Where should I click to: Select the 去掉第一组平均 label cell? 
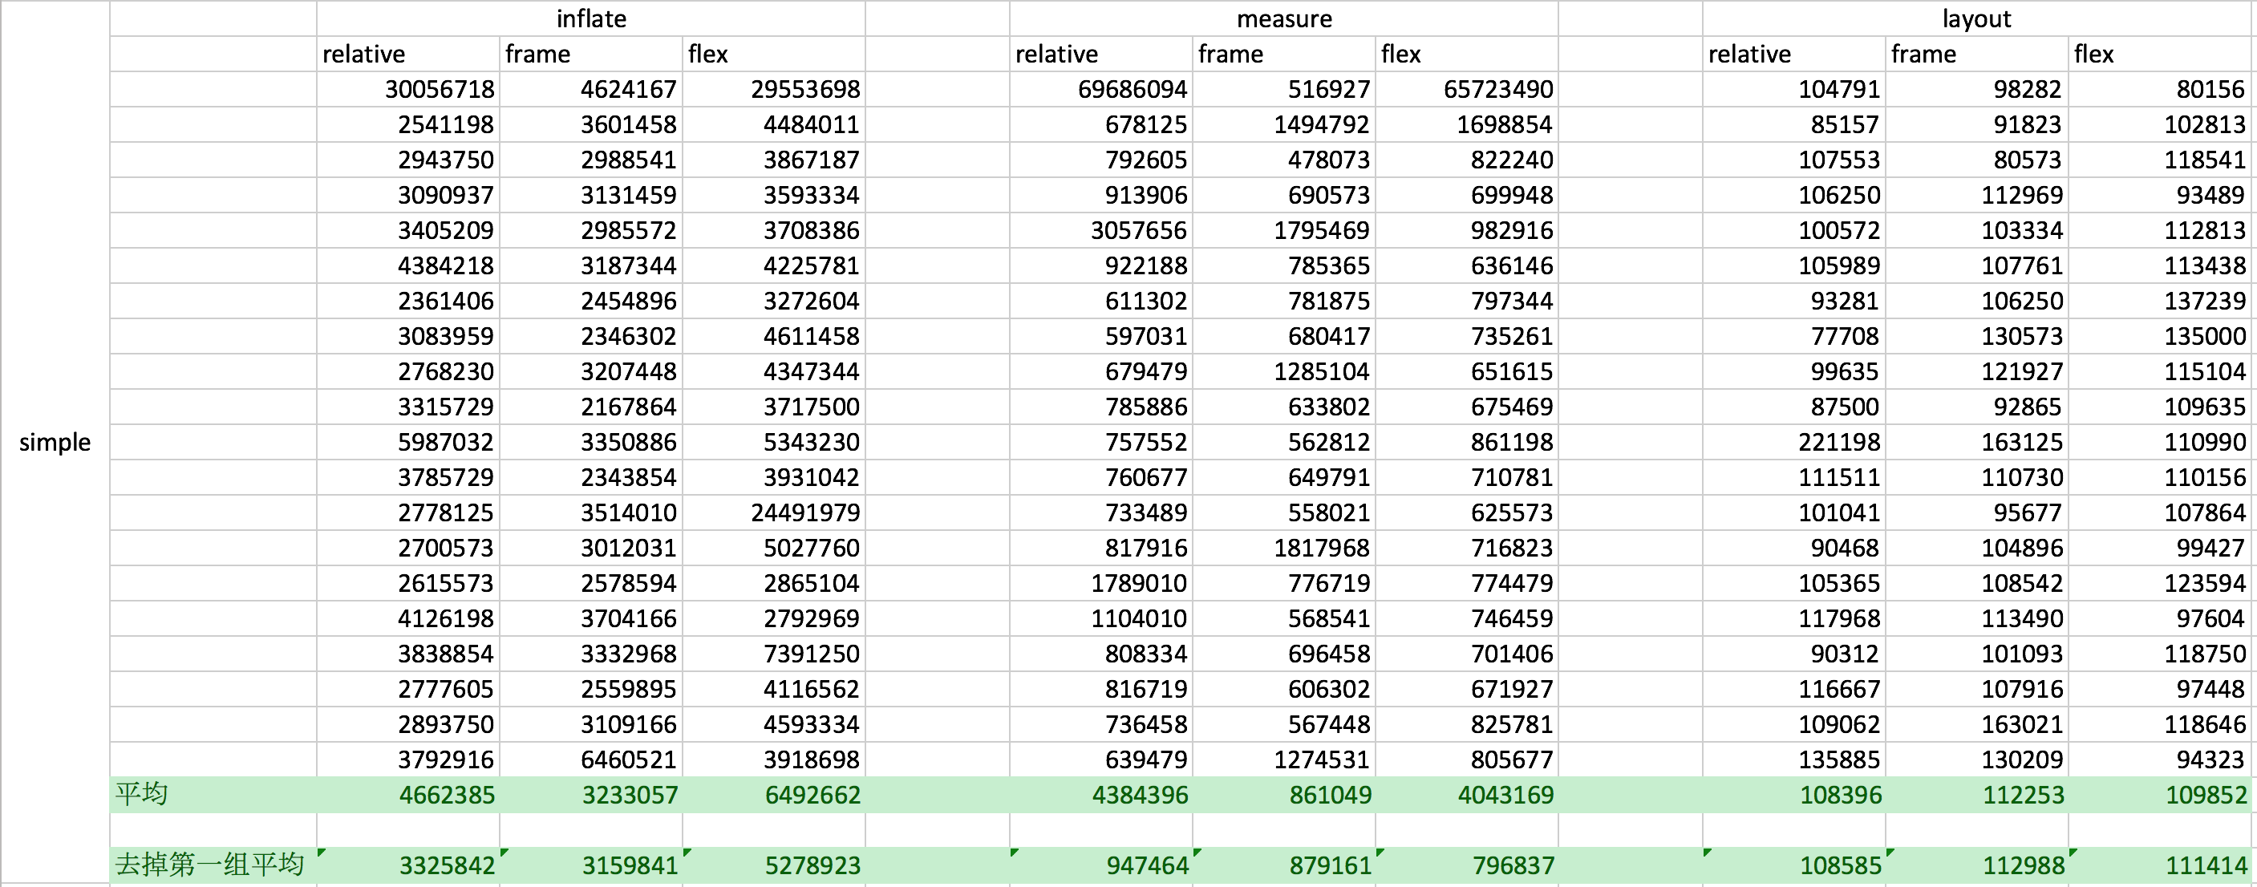click(212, 865)
